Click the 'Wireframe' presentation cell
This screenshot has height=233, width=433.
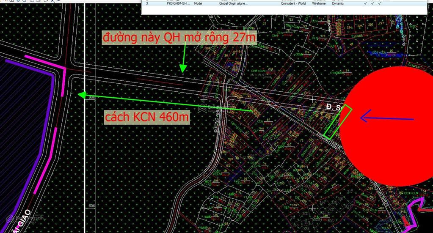[319, 3]
